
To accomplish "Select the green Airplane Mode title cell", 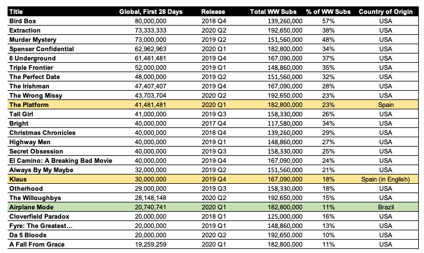I will 31,207.
